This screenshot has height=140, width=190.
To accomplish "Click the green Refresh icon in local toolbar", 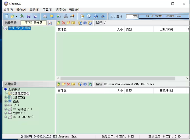I will pyautogui.click(x=90, y=84).
